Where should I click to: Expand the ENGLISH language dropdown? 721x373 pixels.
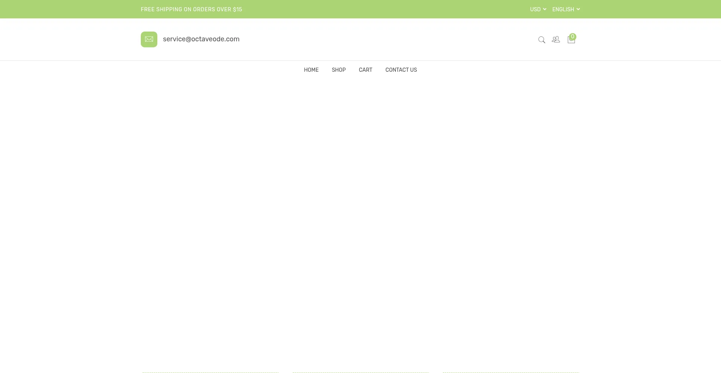[x=566, y=9]
